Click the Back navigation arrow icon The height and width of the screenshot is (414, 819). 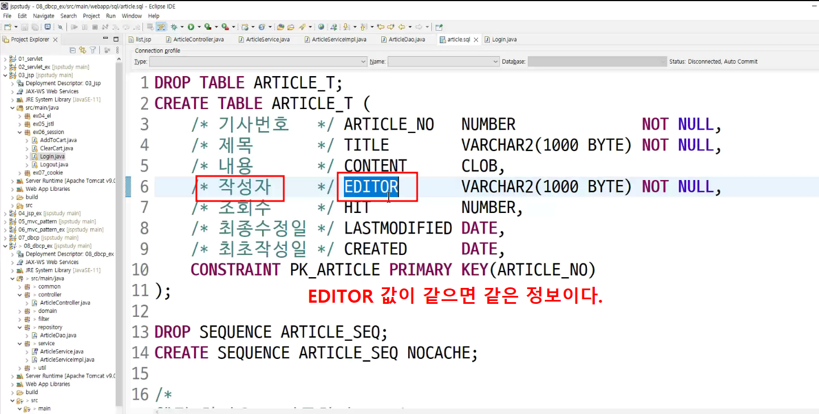[401, 27]
